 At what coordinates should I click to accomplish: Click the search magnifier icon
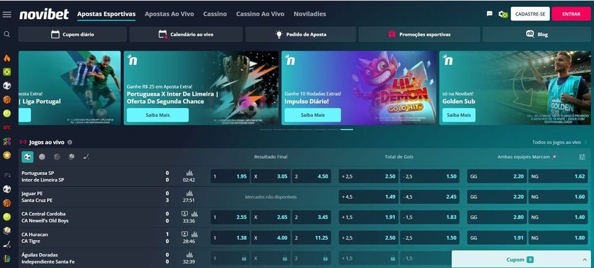coord(7,34)
